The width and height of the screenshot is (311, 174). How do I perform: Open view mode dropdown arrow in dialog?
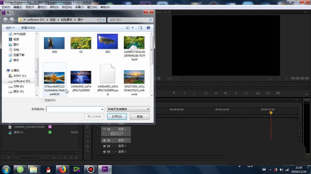click(132, 28)
